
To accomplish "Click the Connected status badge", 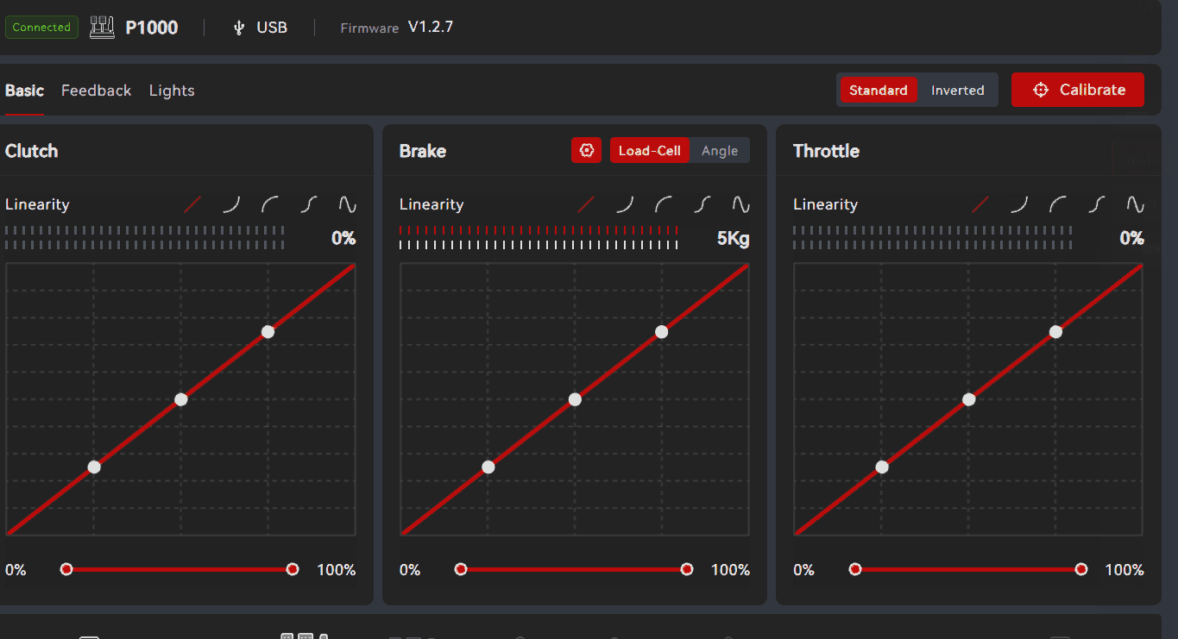I will (41, 28).
